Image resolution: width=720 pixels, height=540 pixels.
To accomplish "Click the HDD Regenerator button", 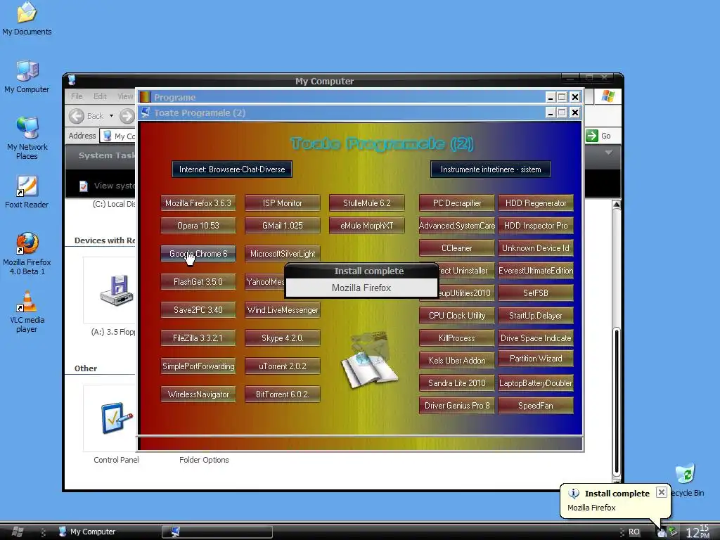I will point(536,203).
